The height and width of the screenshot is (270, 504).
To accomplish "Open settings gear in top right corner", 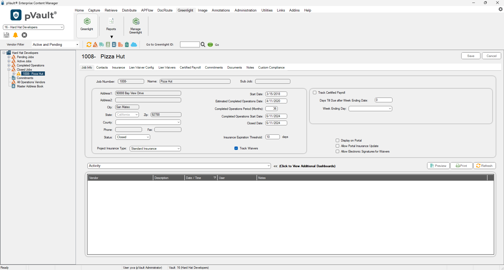I will pyautogui.click(x=500, y=9).
